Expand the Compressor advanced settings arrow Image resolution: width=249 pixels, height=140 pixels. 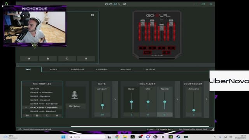click(x=207, y=100)
